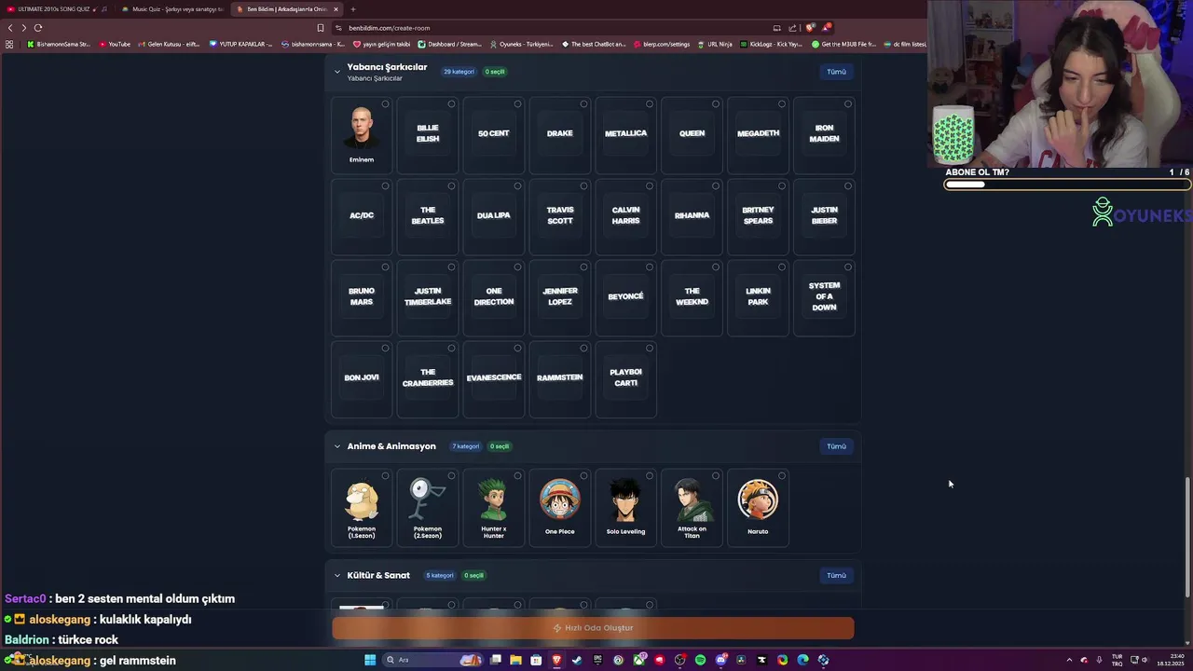Pick the AC/DC artist card

tap(362, 216)
